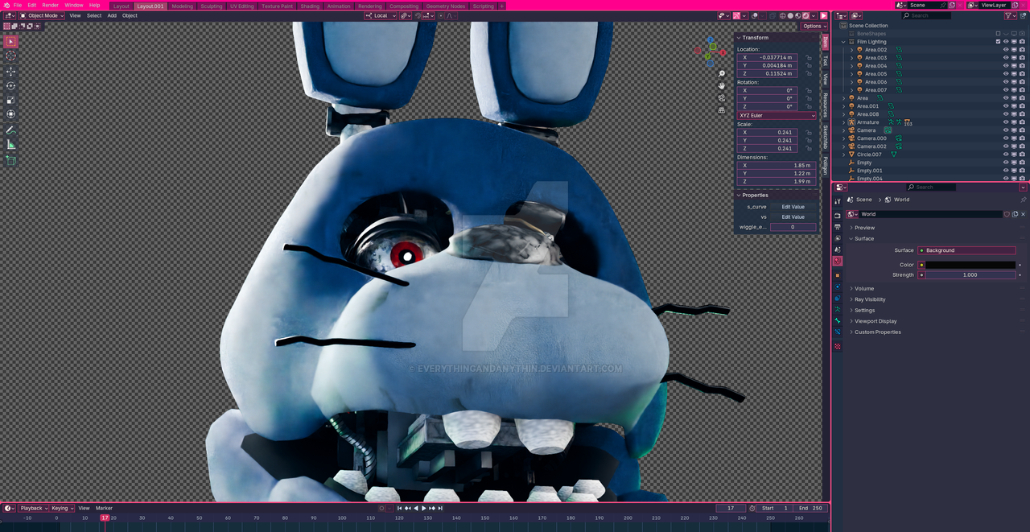The height and width of the screenshot is (532, 1030).
Task: Open the Tool properties tab icon
Action: point(838,201)
